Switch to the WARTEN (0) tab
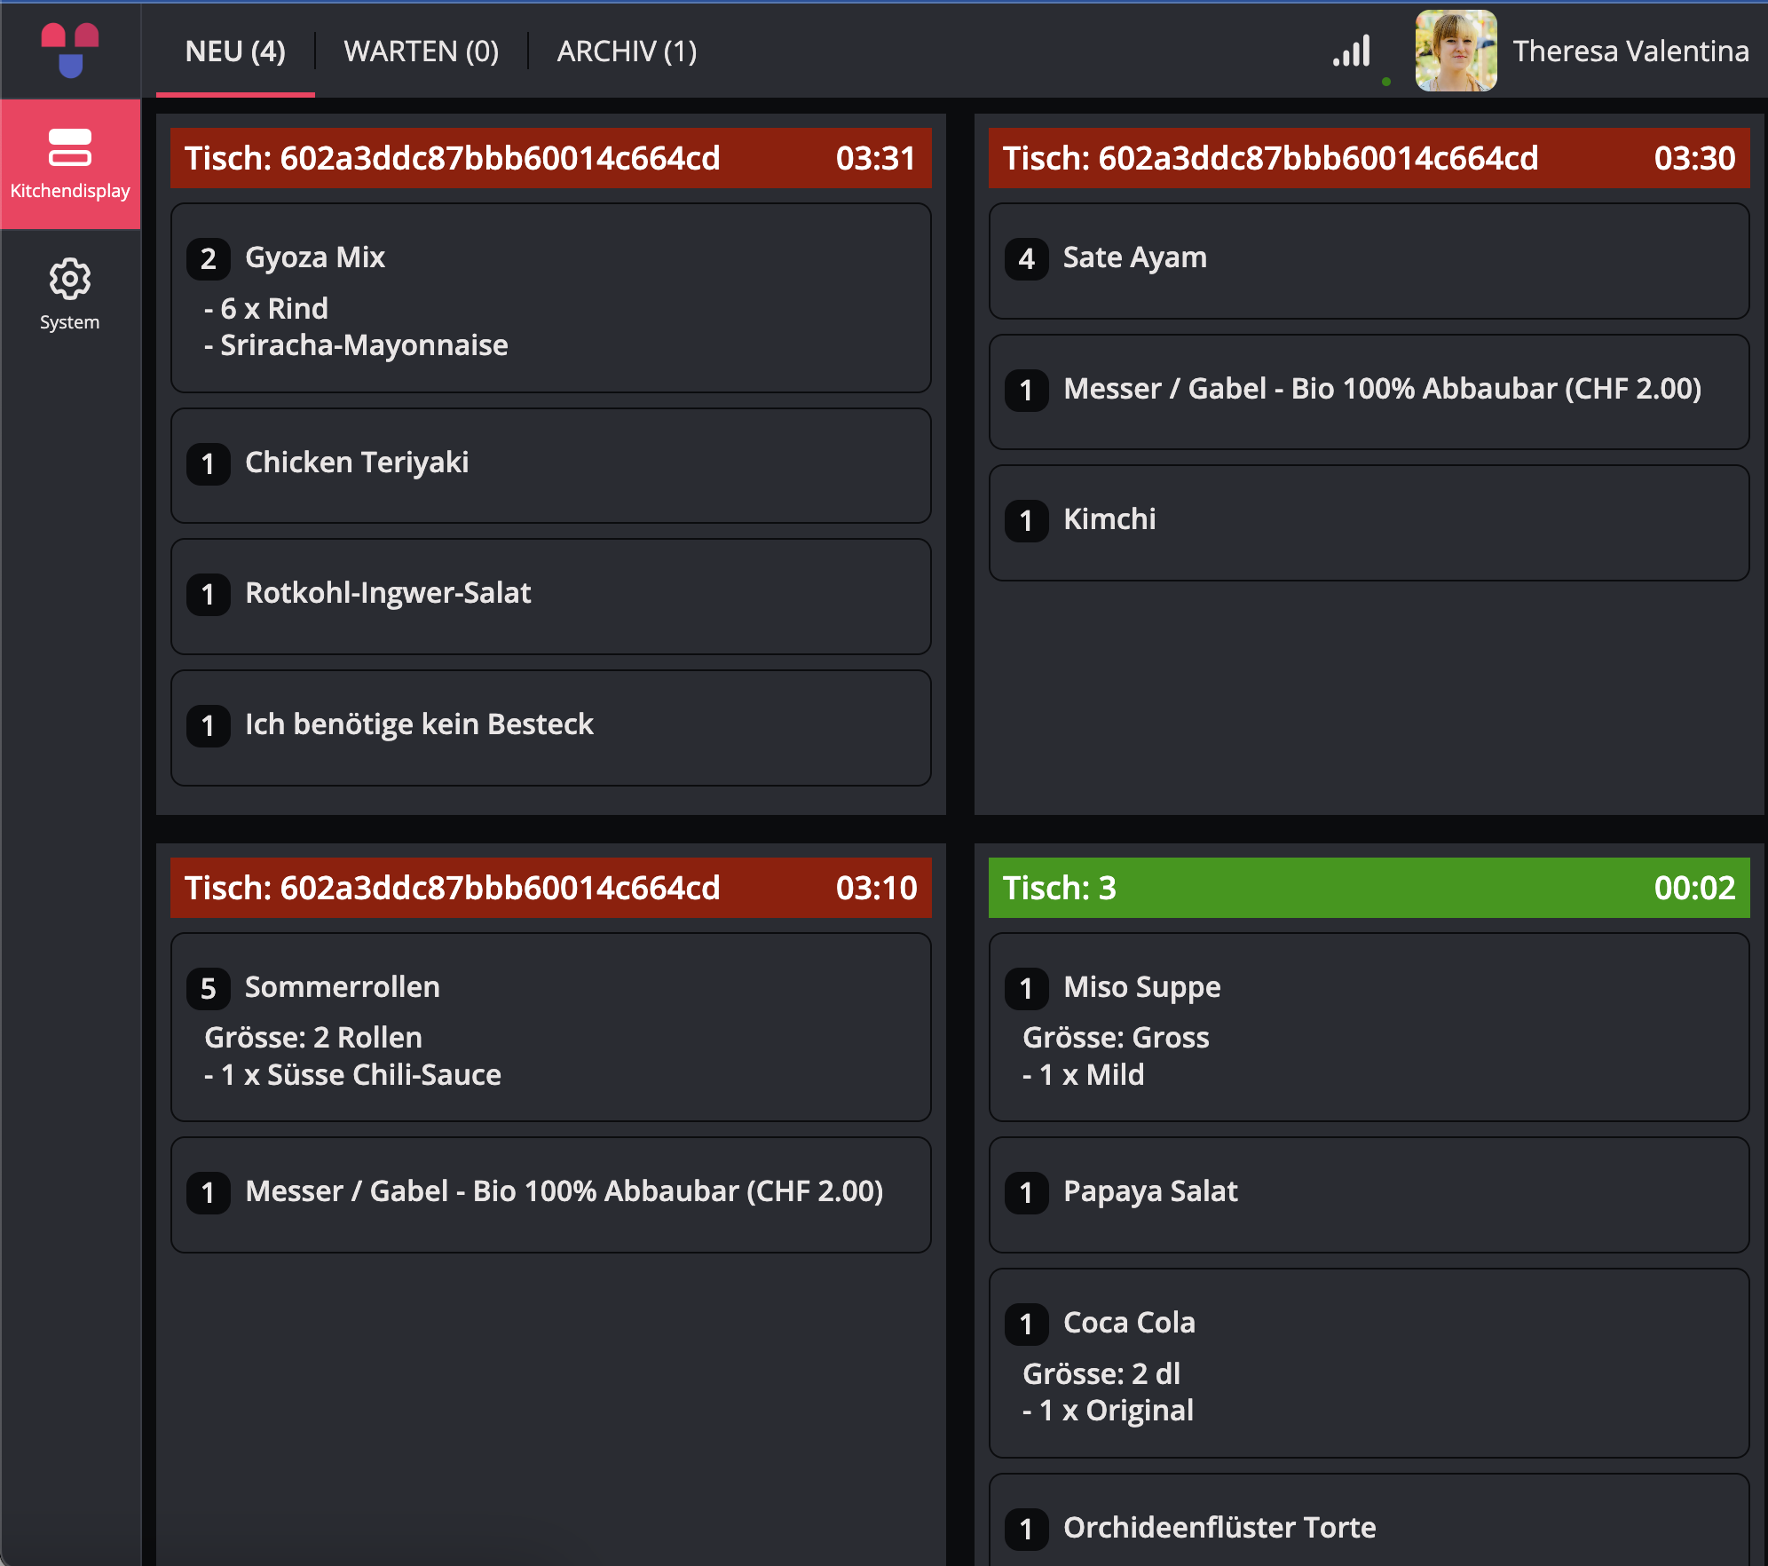 click(x=422, y=51)
